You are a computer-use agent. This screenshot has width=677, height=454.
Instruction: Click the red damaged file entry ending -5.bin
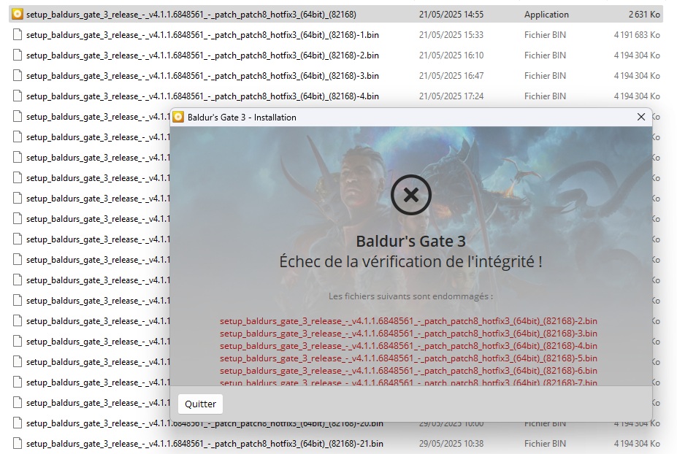click(x=408, y=358)
